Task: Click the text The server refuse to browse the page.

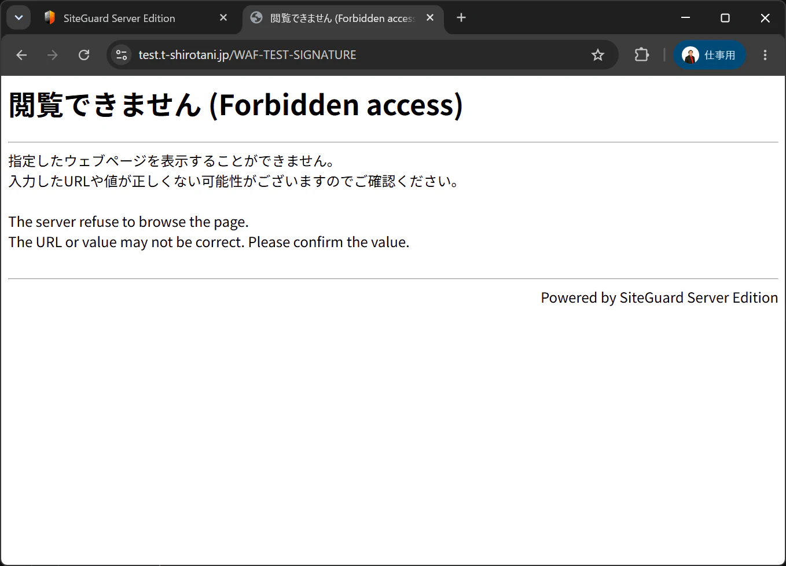Action: coord(128,222)
